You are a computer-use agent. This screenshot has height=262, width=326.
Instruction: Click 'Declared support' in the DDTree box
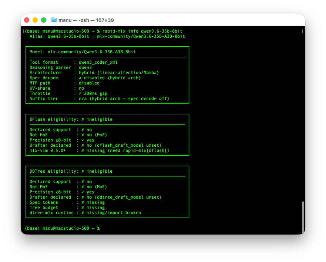point(50,182)
